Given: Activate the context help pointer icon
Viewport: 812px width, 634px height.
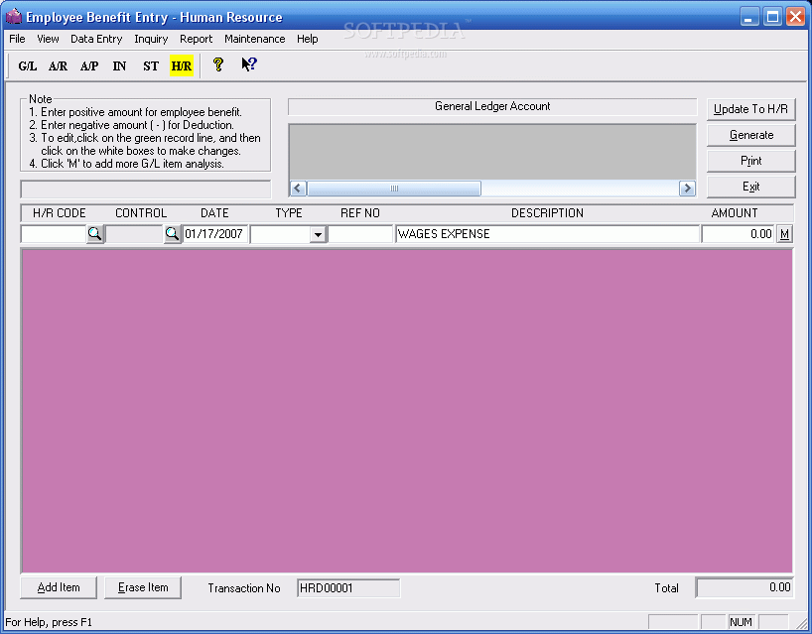Looking at the screenshot, I should (x=249, y=65).
